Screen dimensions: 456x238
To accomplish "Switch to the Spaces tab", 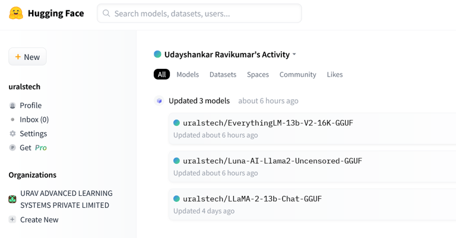I will [258, 74].
